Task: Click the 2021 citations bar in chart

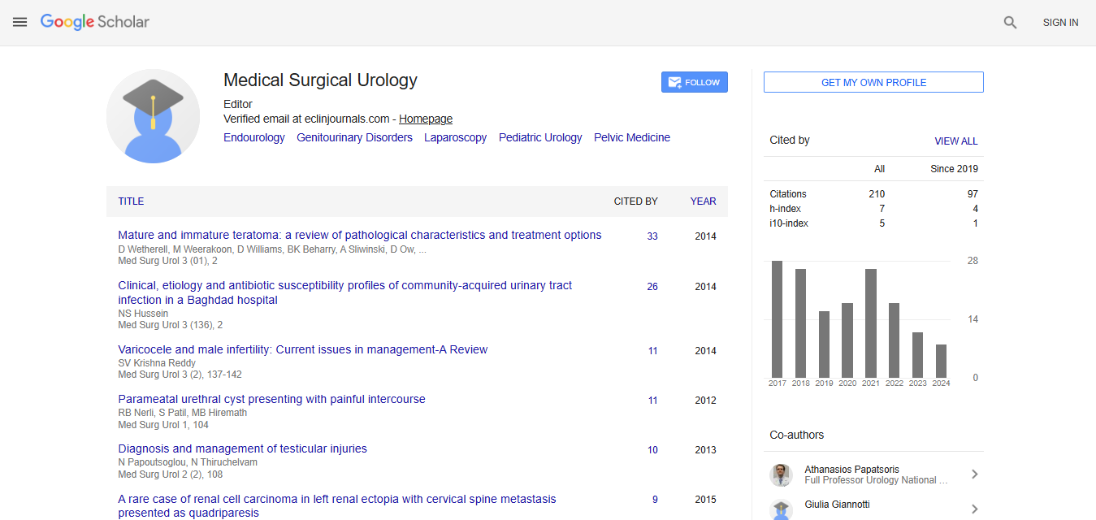Action: 871,323
